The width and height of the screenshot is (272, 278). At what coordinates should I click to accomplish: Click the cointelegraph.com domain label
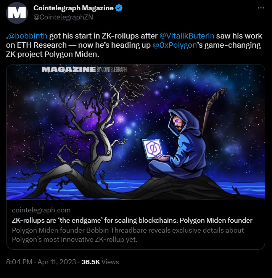coord(41,210)
